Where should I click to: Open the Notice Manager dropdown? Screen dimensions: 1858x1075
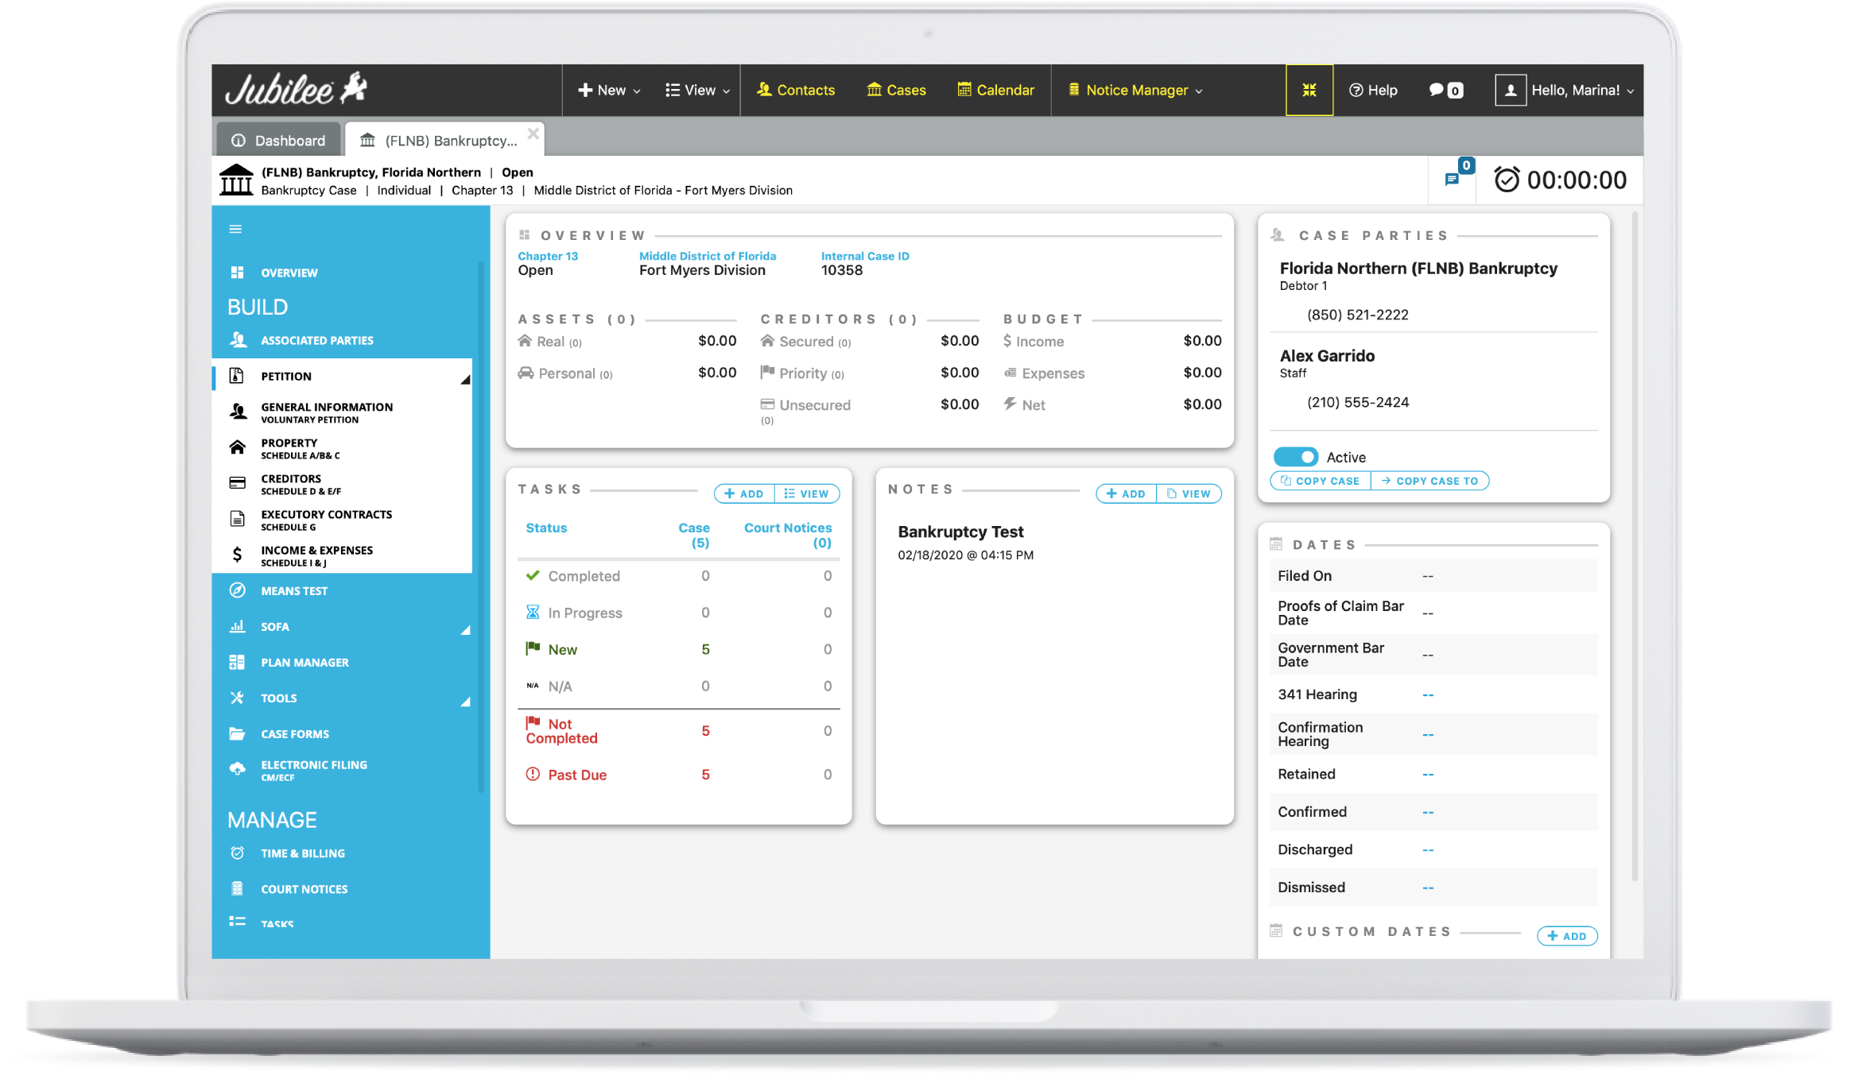(1136, 91)
